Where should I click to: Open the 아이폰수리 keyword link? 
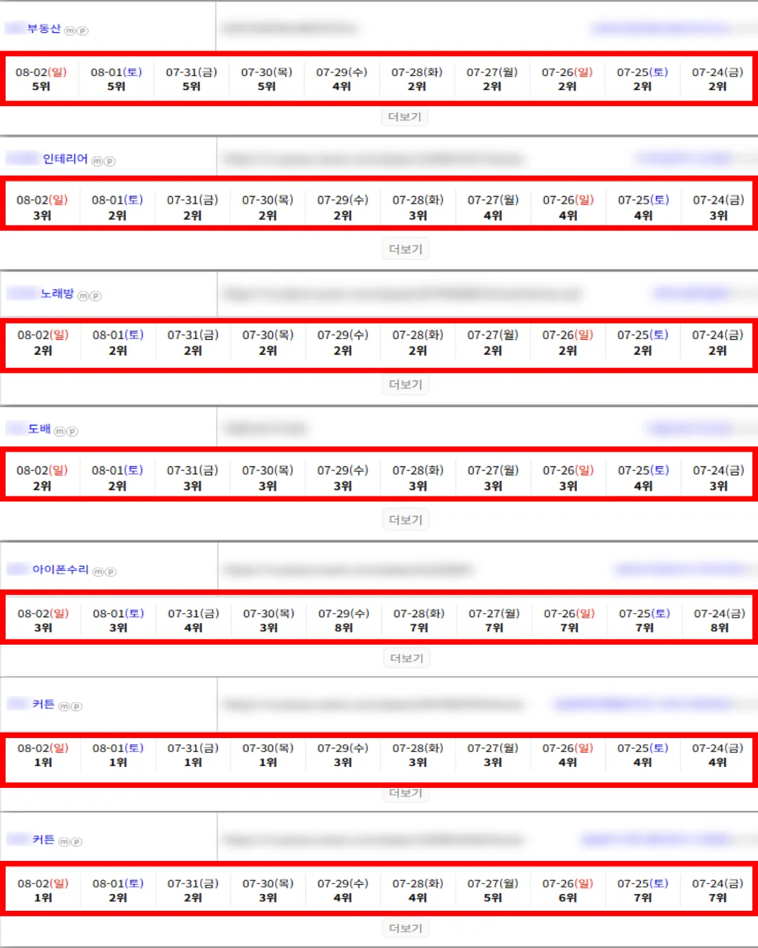pos(61,570)
